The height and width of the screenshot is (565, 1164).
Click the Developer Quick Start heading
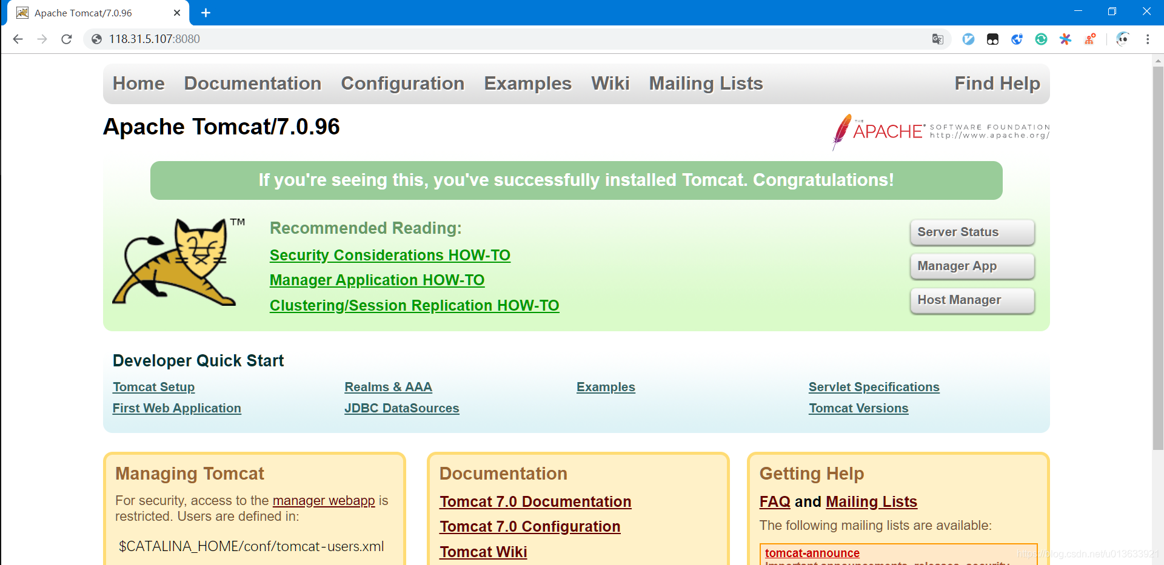(198, 361)
